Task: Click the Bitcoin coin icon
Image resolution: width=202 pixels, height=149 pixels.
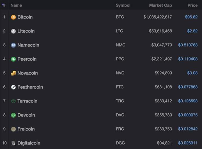Action: [13, 17]
